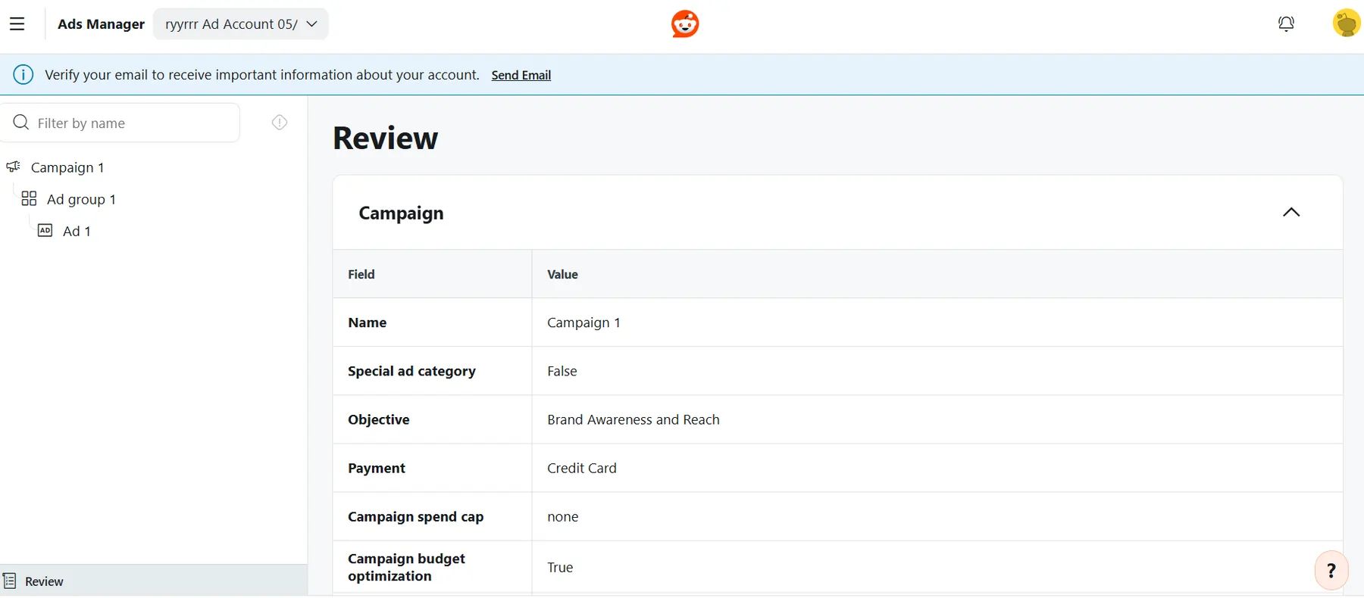This screenshot has height=598, width=1364.
Task: Open the notifications bell
Action: click(1286, 24)
